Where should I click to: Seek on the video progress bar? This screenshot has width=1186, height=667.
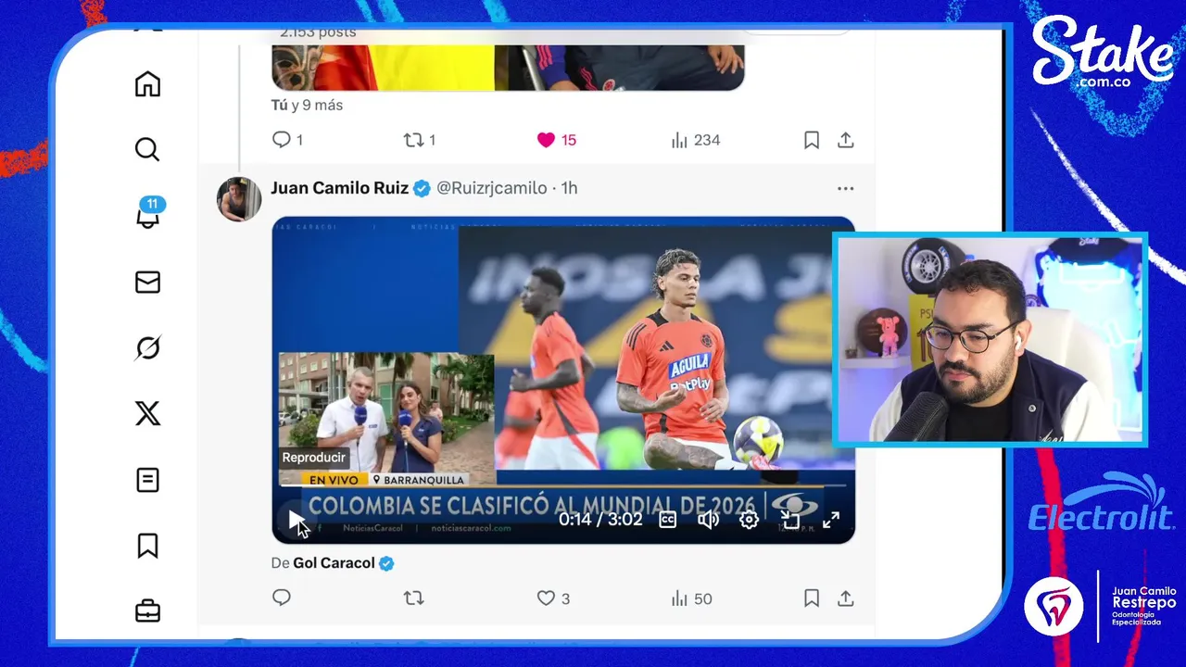(563, 485)
